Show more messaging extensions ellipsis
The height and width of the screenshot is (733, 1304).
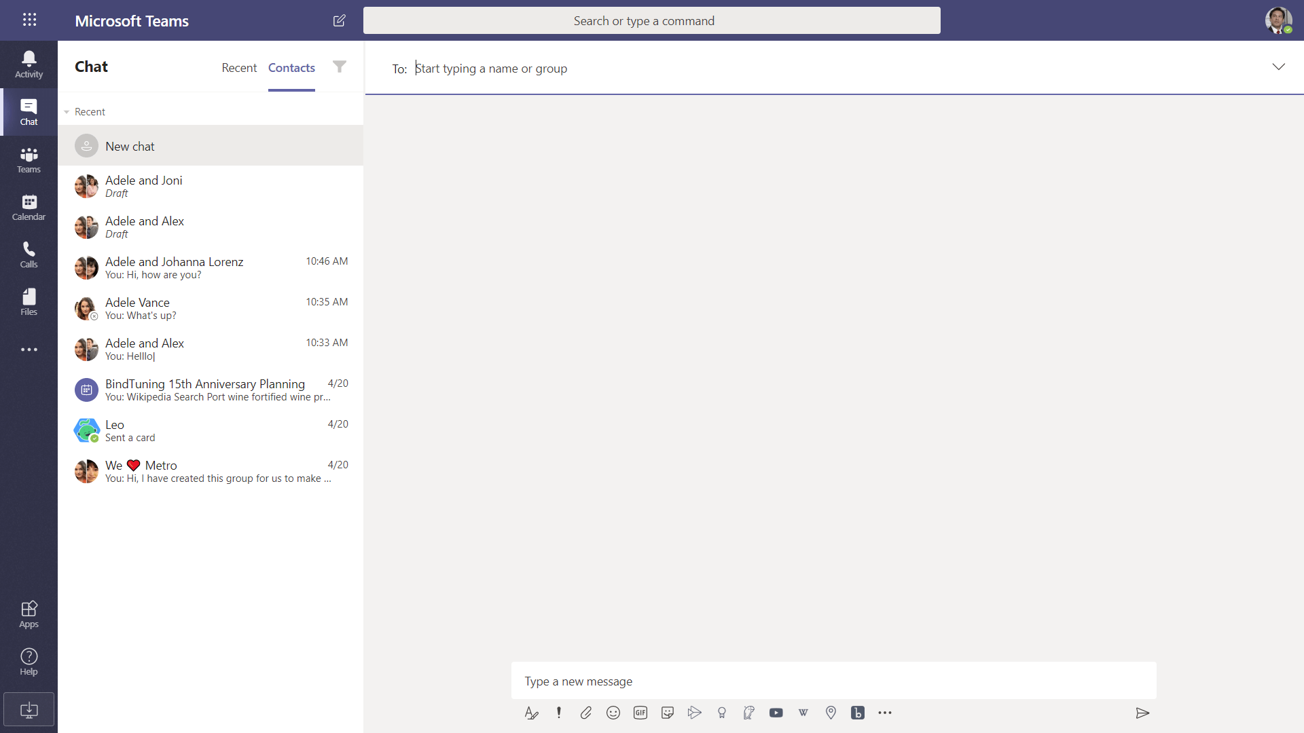[x=884, y=713]
